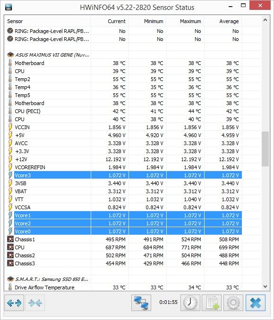Click the S.M.A.R.T. Samsung SSD chip icon

(x=10, y=279)
